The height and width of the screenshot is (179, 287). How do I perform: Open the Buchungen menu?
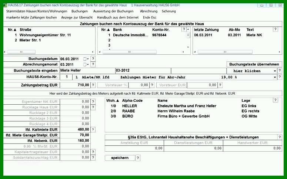point(80,11)
